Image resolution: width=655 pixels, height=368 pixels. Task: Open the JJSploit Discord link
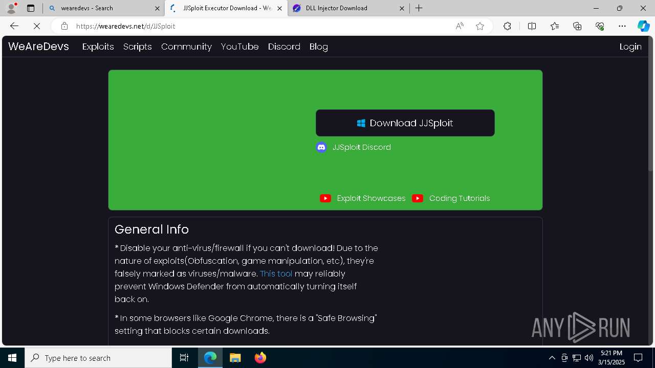tap(361, 147)
